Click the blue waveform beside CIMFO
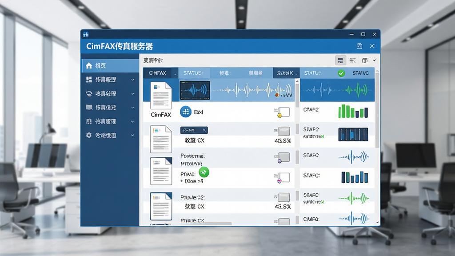This screenshot has height=256, width=455. tap(353, 218)
